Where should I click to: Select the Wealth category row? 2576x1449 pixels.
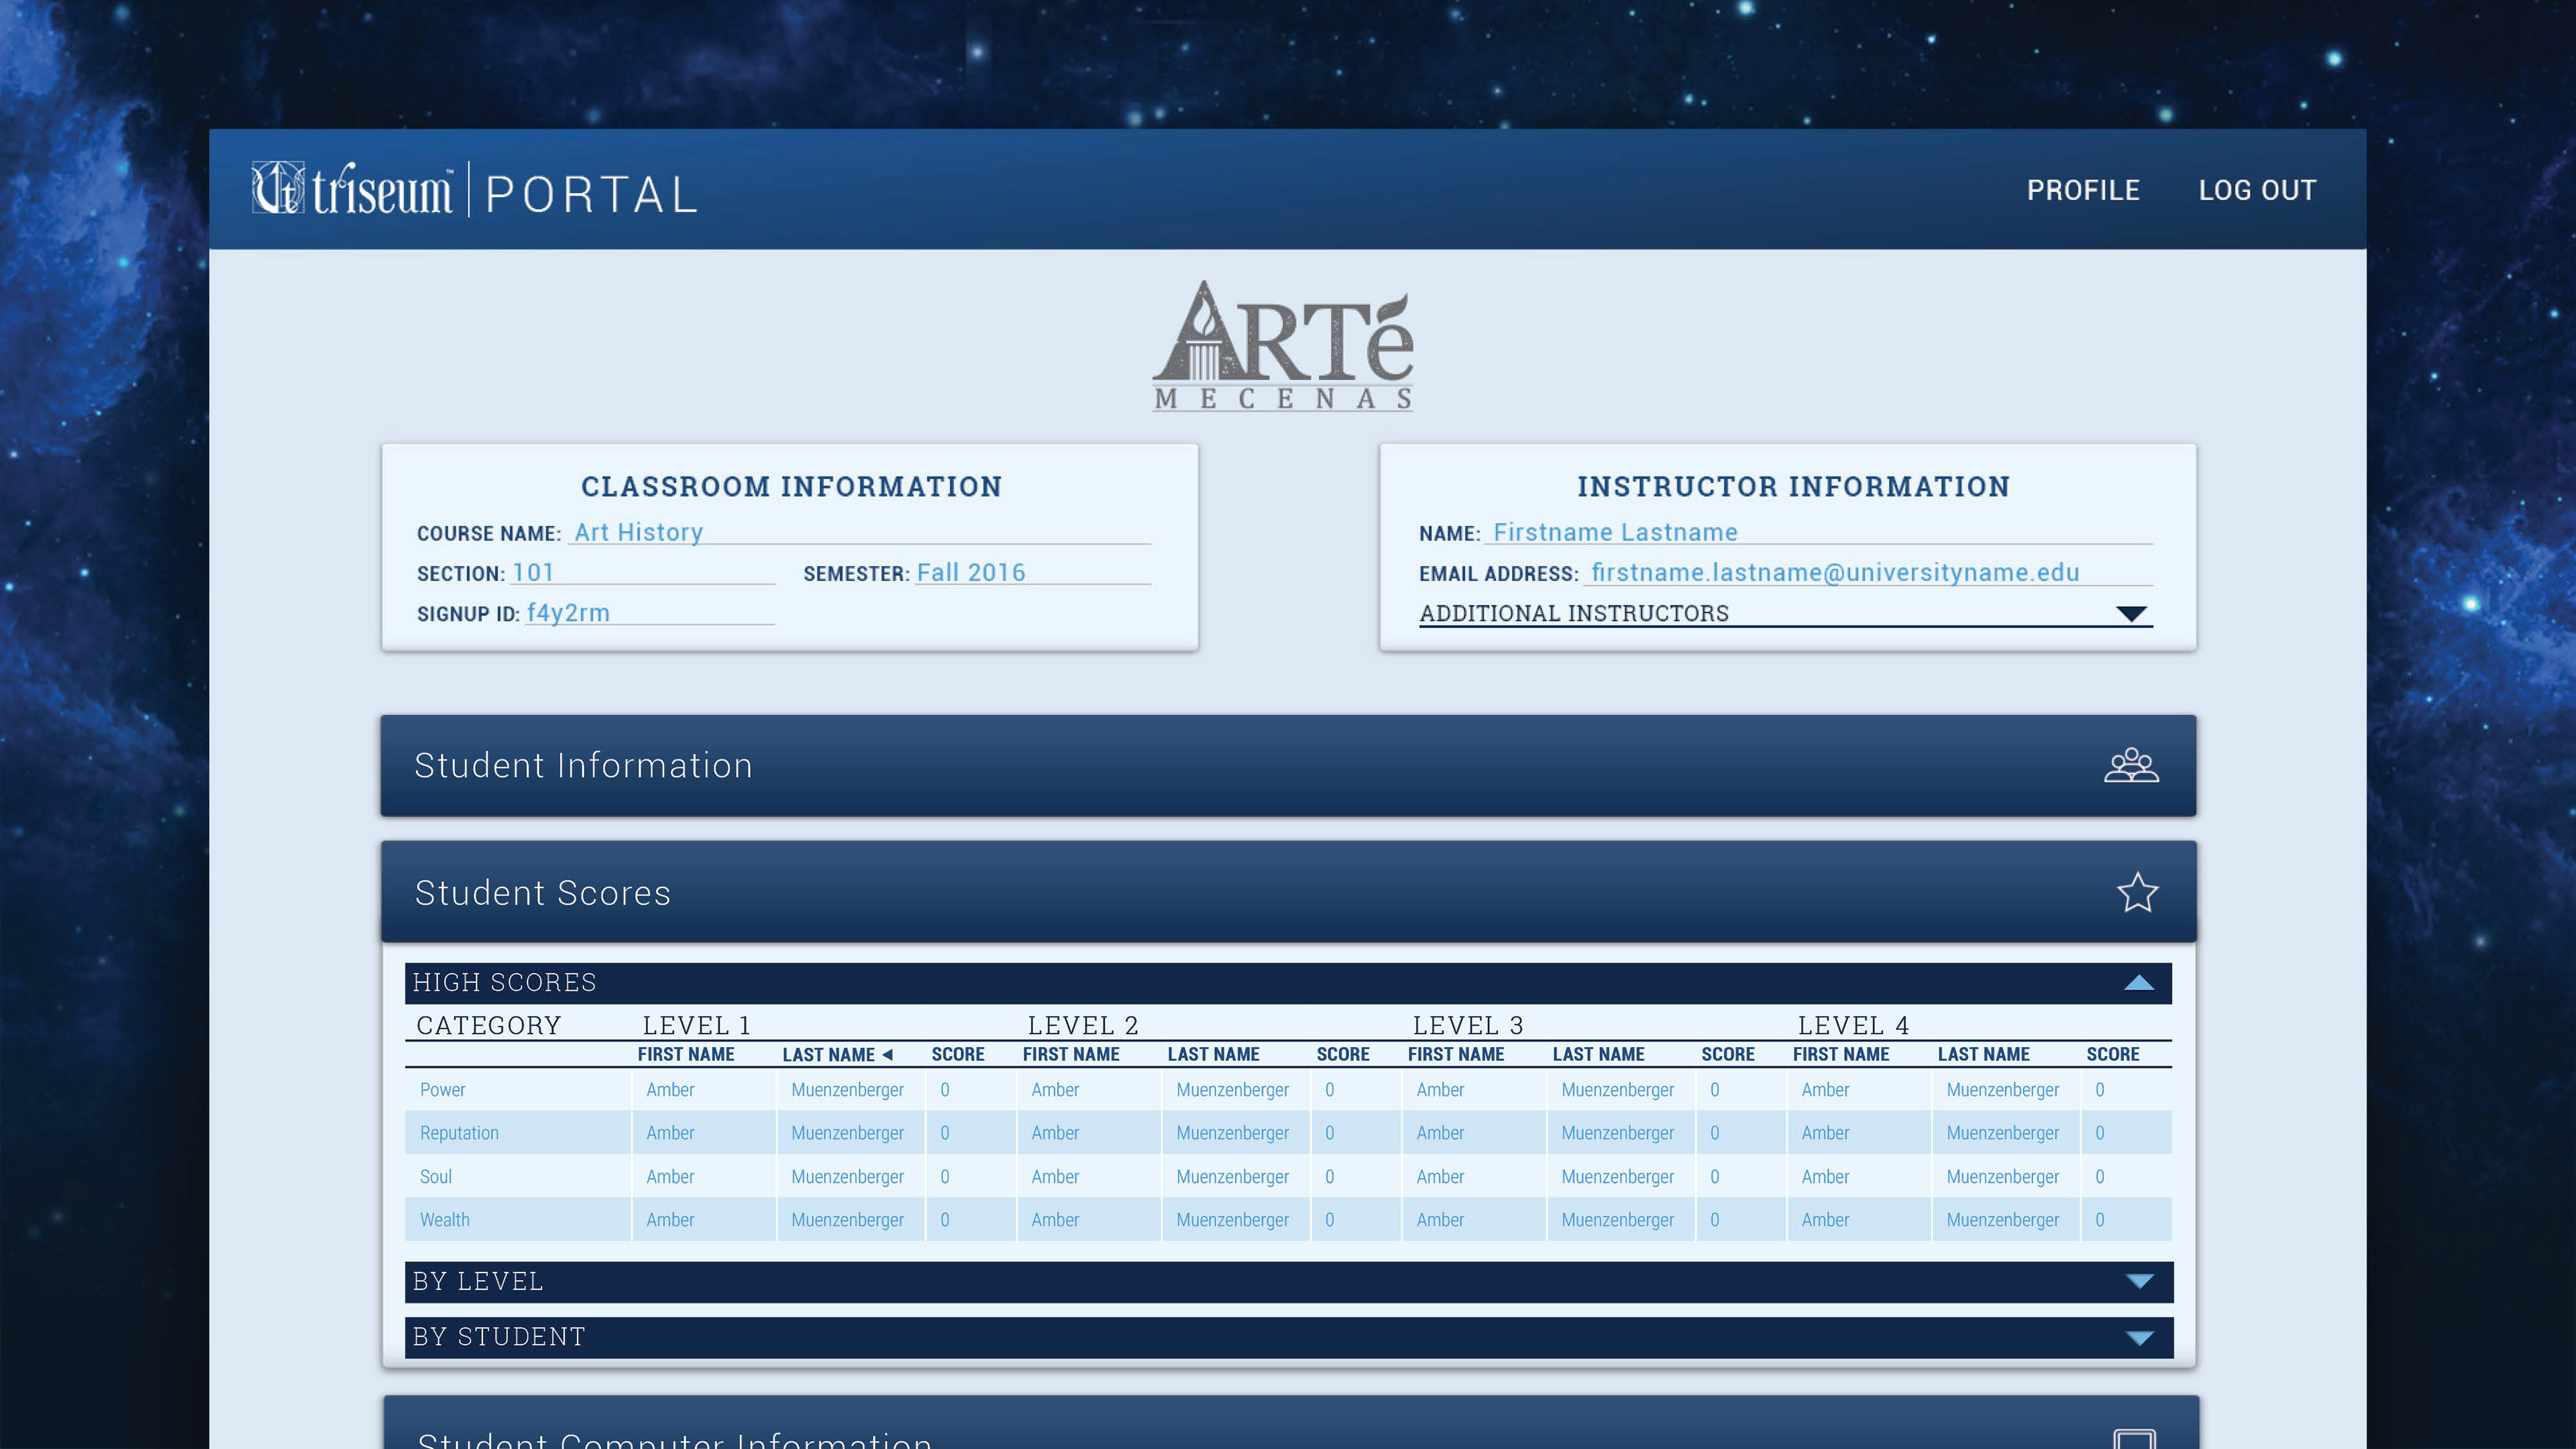[x=1289, y=1220]
